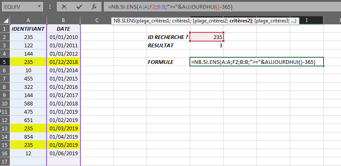Select column B header
Image resolution: width=341 pixels, height=166 pixels.
click(x=63, y=20)
